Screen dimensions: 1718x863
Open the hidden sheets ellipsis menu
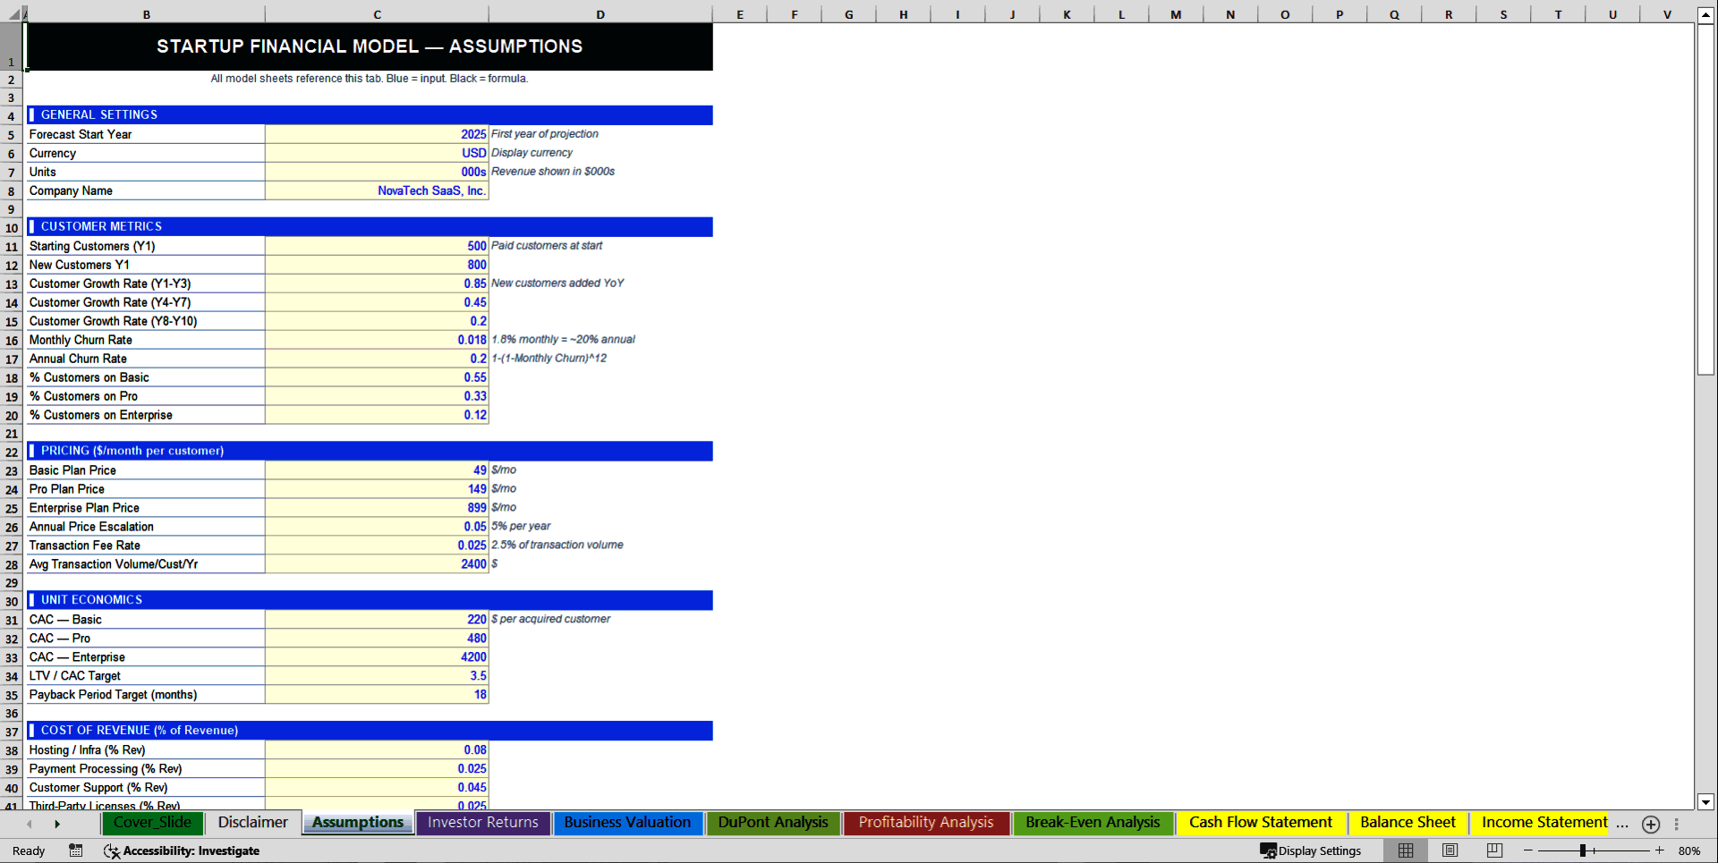[1623, 825]
